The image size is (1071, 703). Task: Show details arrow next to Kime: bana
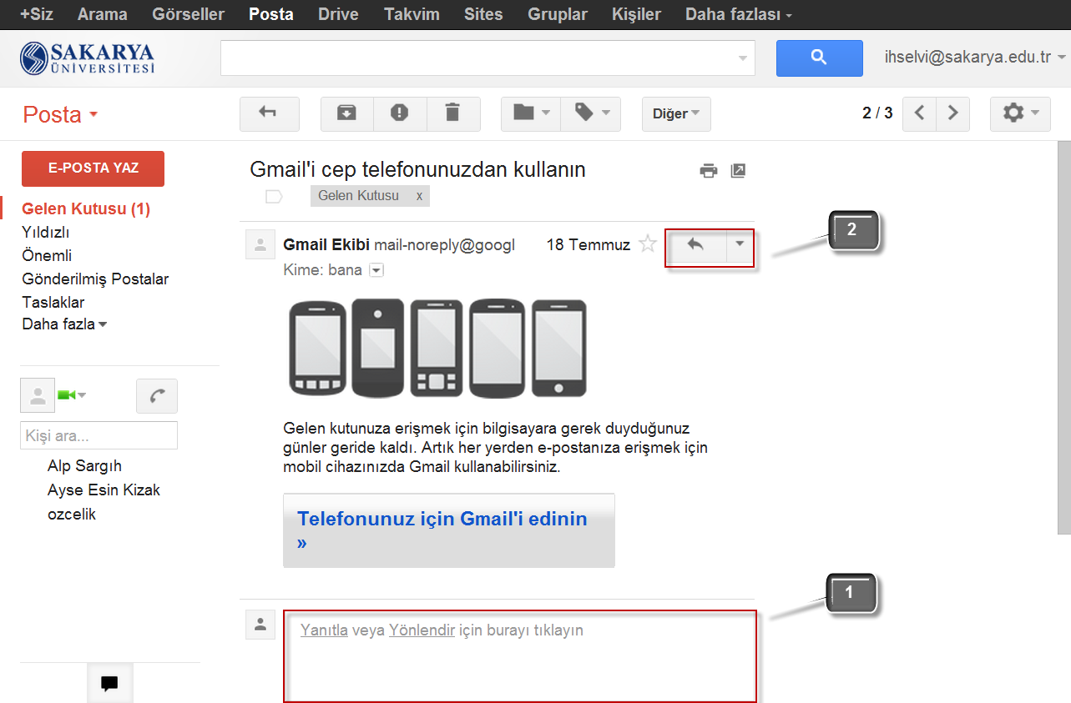pyautogui.click(x=376, y=270)
